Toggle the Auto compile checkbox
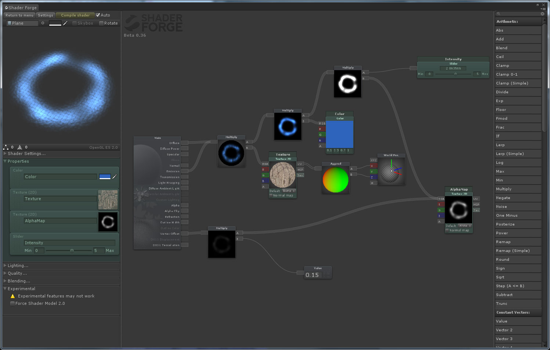This screenshot has width=550, height=350. (98, 15)
